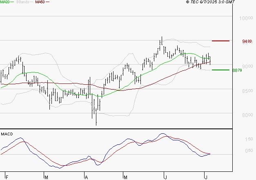This screenshot has width=256, height=180.
Task: Click the 8500 price axis label
Action: (247, 91)
